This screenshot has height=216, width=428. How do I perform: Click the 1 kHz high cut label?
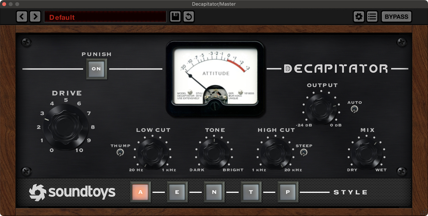(259, 170)
